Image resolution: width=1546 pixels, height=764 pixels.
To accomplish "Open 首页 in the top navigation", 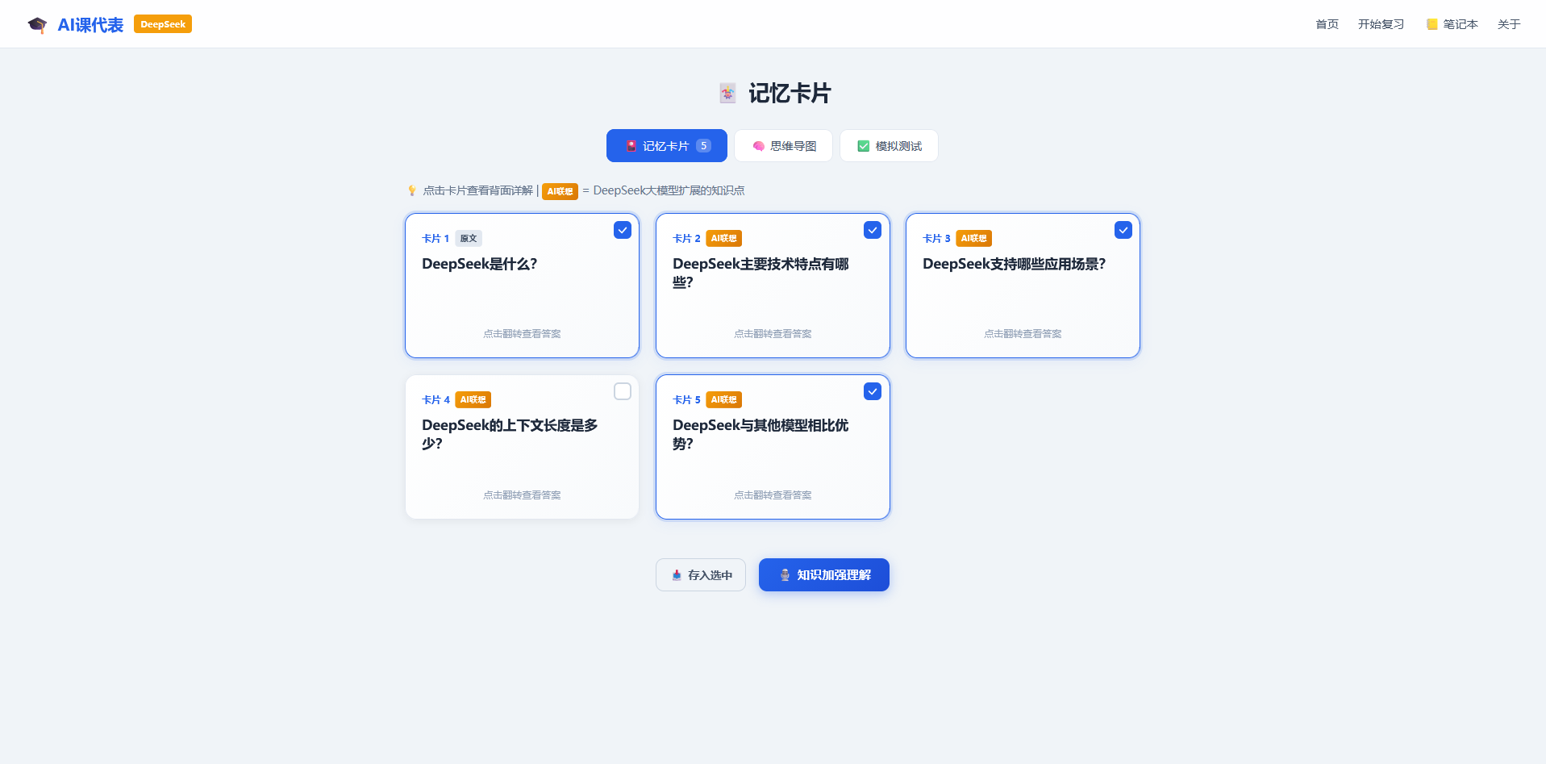I will click(x=1327, y=24).
